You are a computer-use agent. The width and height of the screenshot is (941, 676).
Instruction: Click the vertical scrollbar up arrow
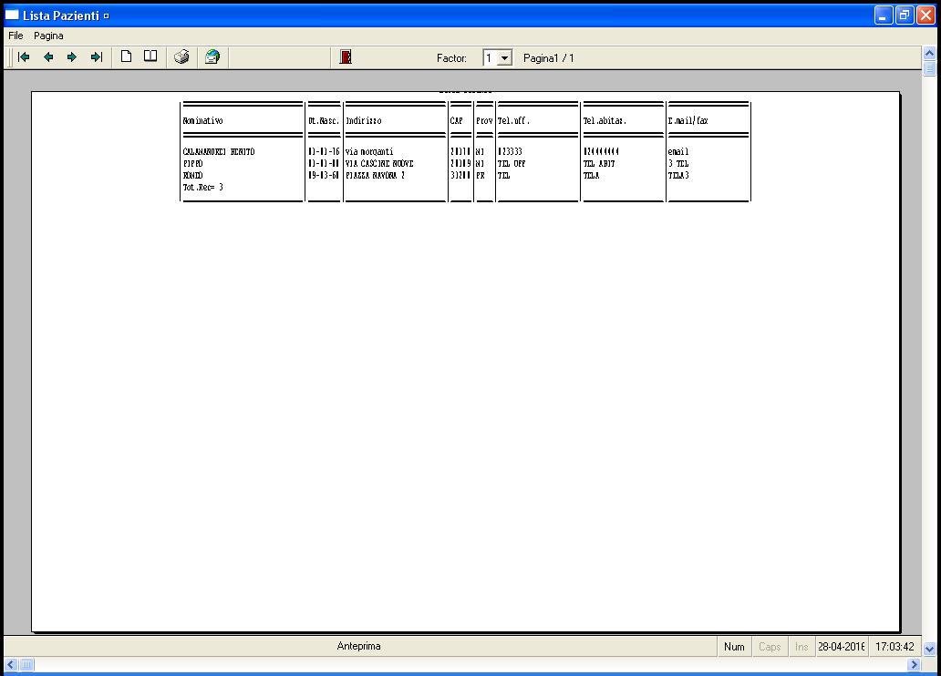pyautogui.click(x=929, y=54)
